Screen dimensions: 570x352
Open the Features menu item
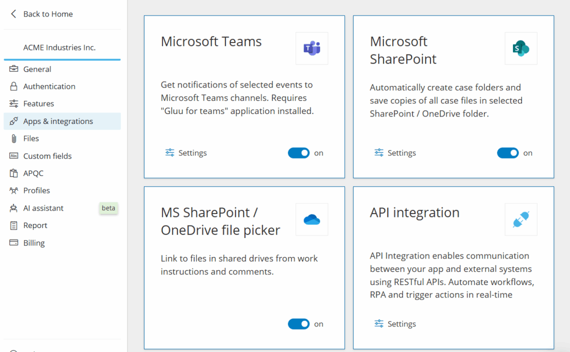(x=38, y=103)
